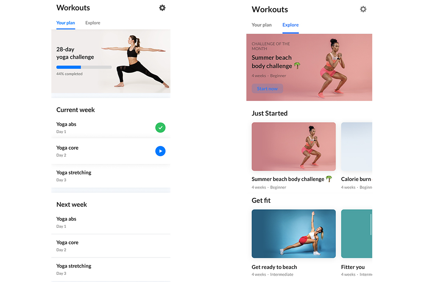Go to Your plan tab on right screen
The height and width of the screenshot is (282, 424).
point(262,25)
